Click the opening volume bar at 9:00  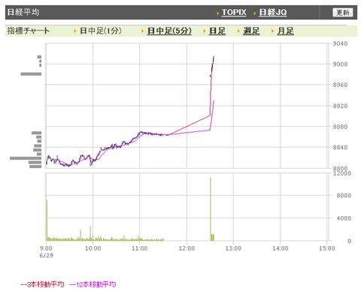(47, 220)
